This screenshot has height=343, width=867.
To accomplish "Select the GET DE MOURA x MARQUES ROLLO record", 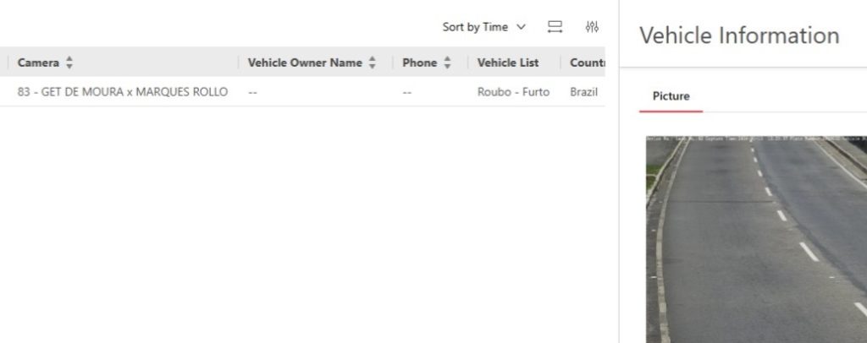I will click(x=123, y=92).
